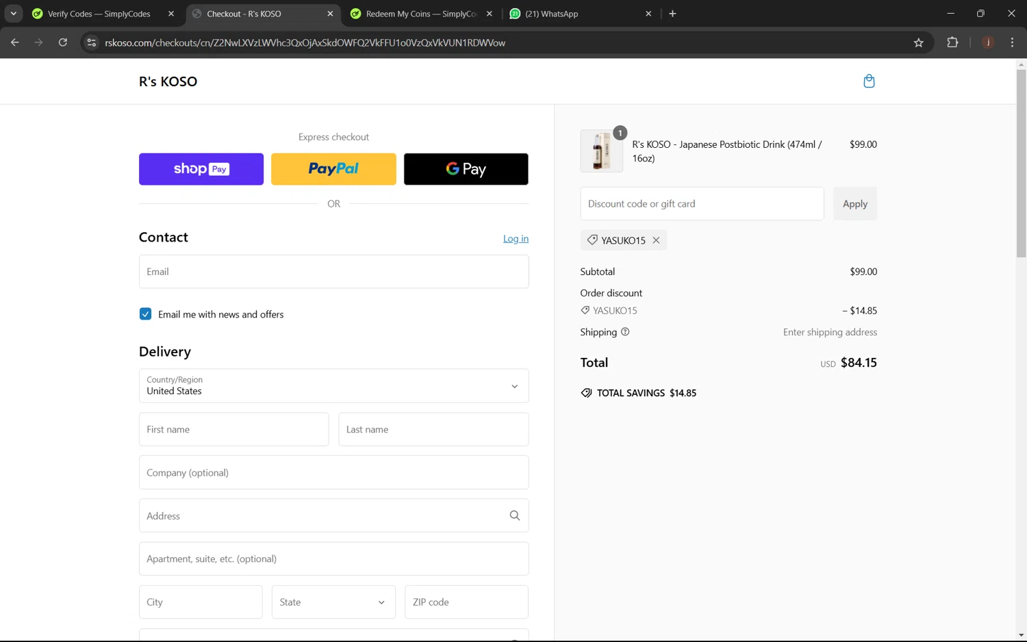1027x642 pixels.
Task: Expand the State dropdown
Action: (x=333, y=602)
